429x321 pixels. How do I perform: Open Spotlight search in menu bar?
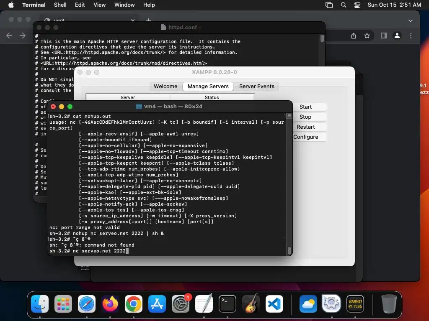coord(344,5)
